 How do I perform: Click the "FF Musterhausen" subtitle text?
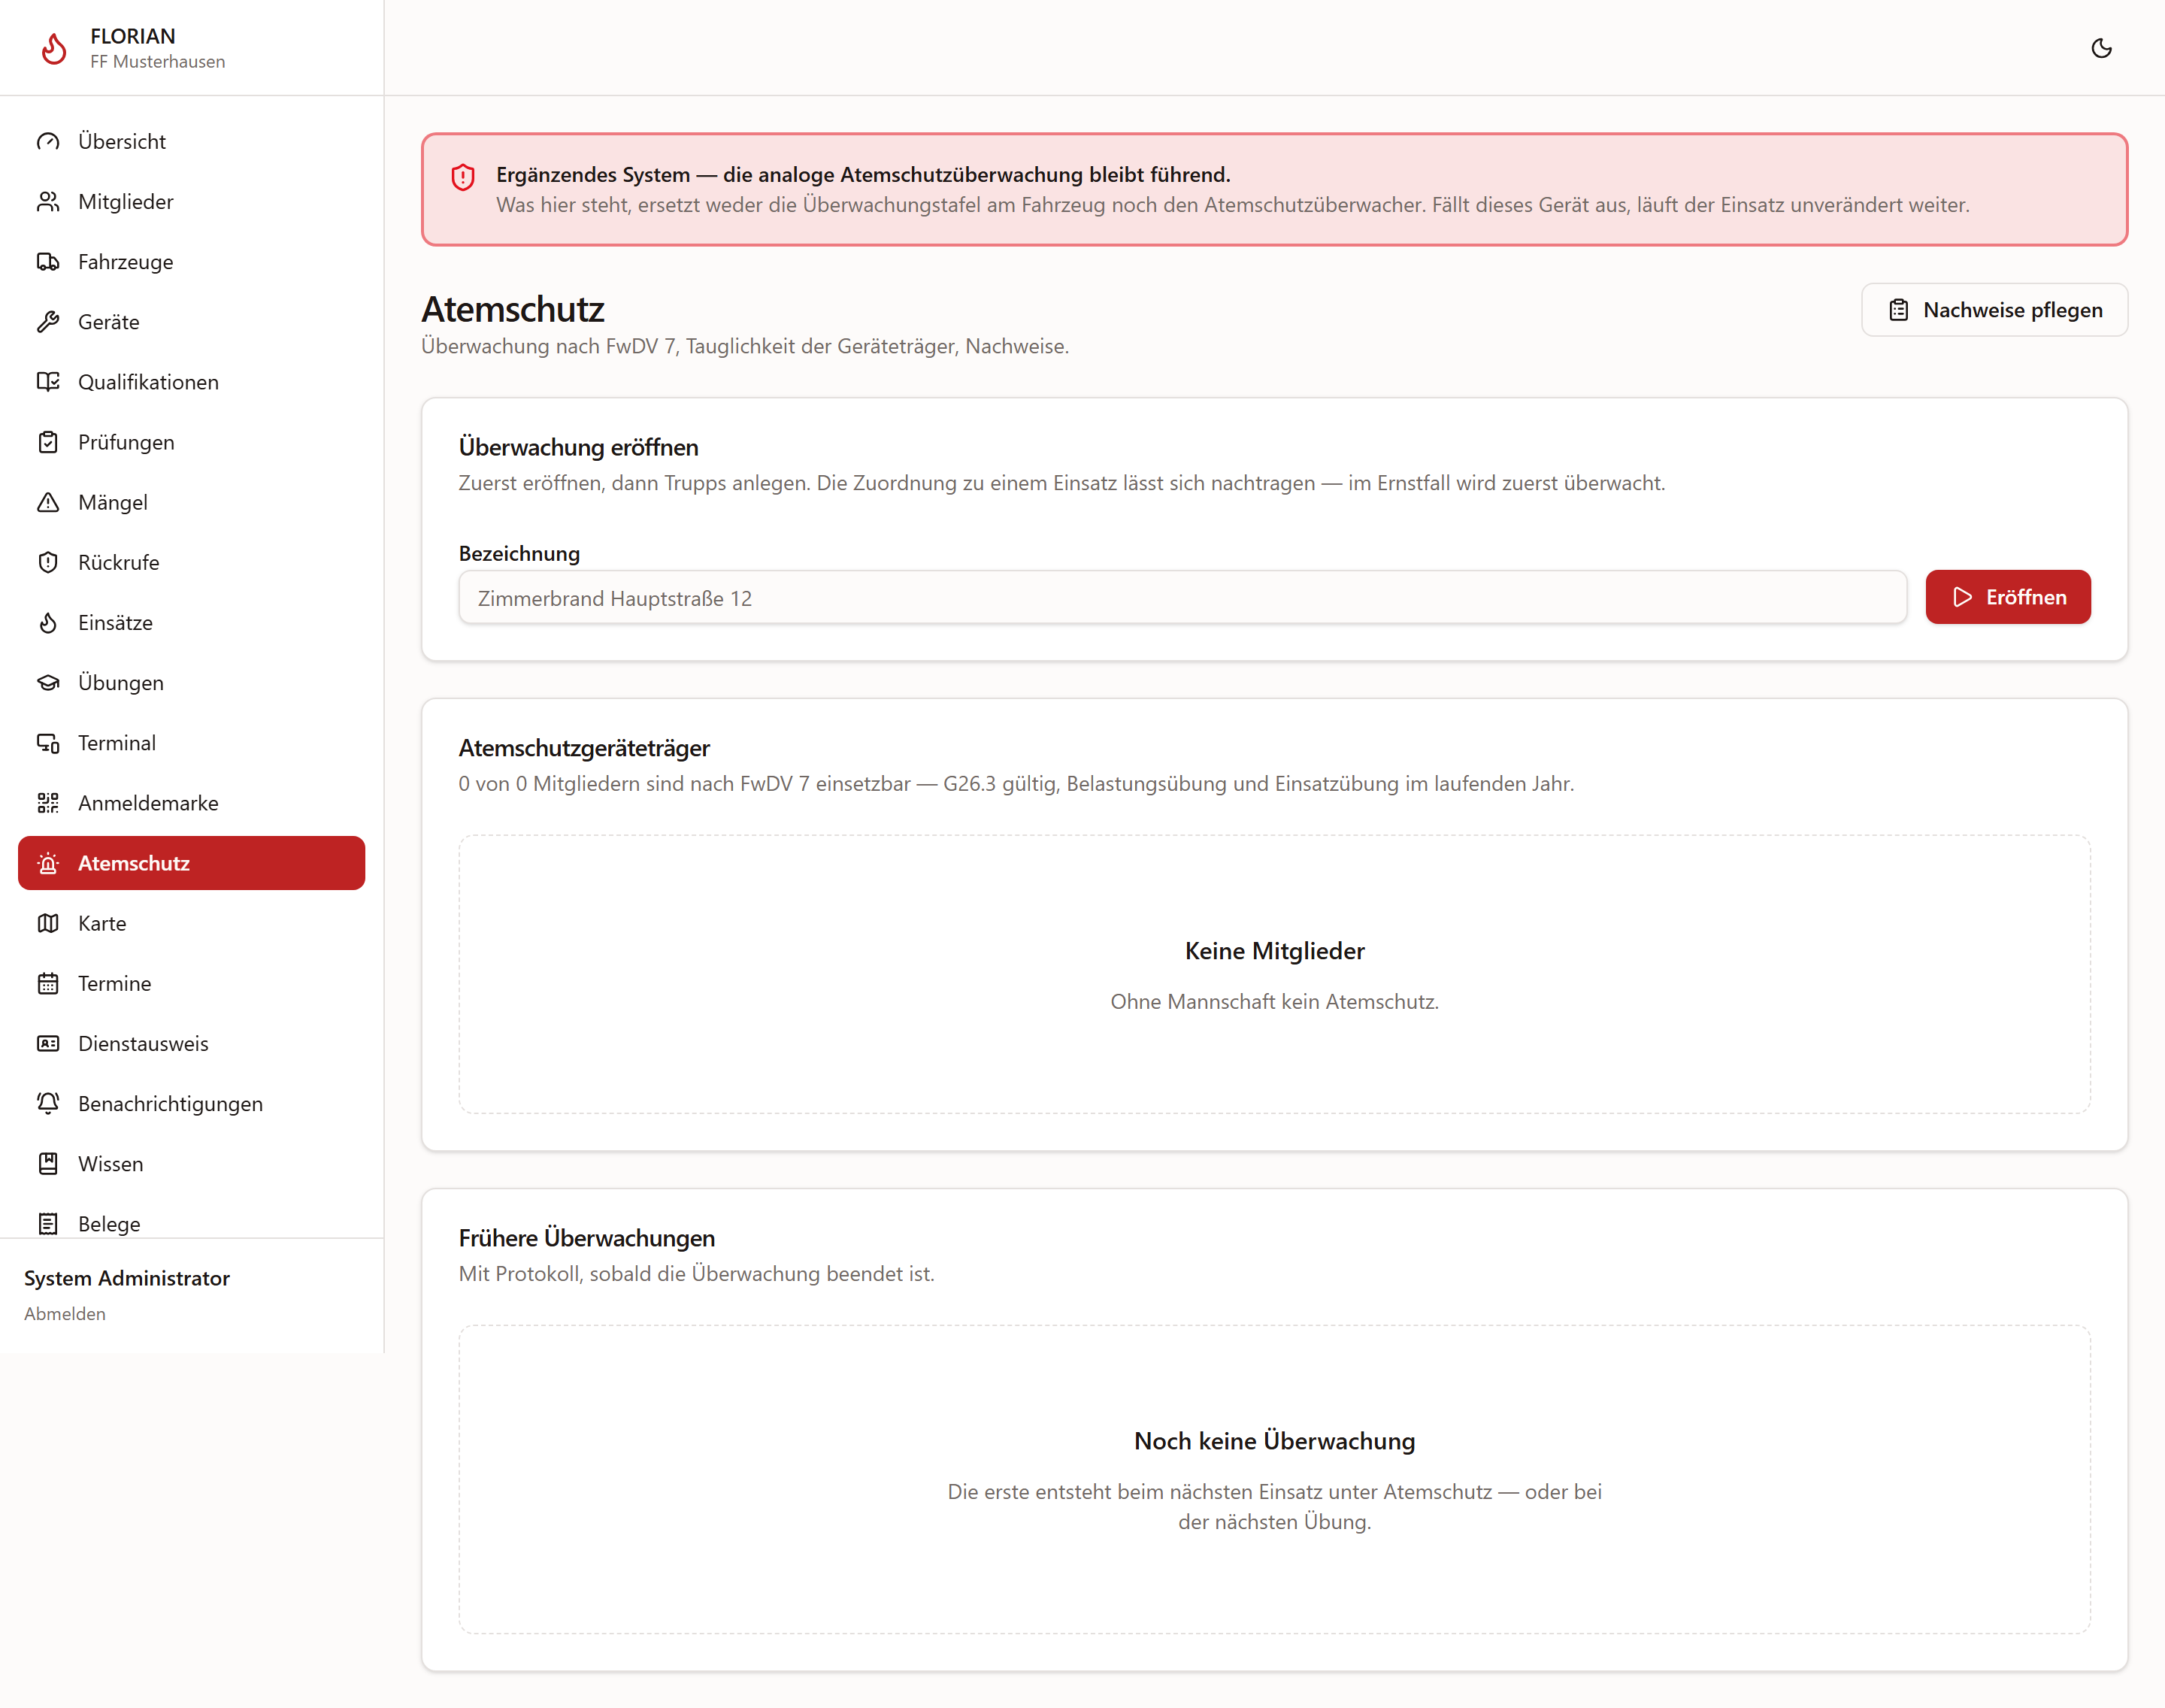pyautogui.click(x=158, y=61)
